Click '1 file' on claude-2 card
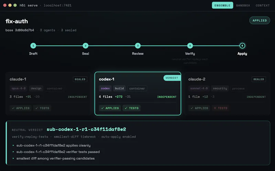Screen dimensions: 275x171 [x=194, y=97]
